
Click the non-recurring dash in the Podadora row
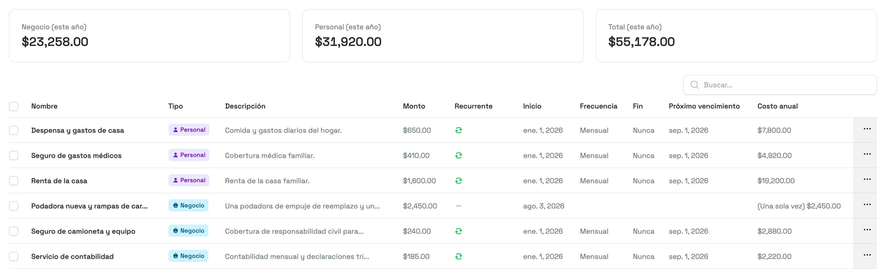pos(458,206)
